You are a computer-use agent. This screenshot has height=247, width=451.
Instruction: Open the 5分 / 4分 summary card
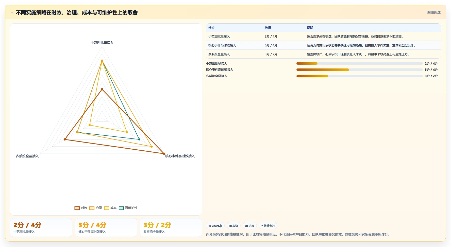[106, 227]
